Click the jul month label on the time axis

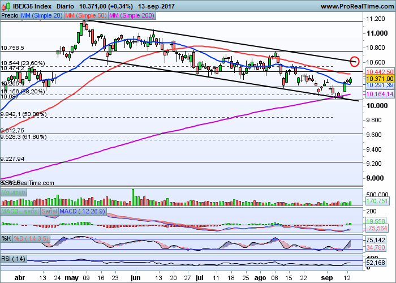click(x=200, y=278)
